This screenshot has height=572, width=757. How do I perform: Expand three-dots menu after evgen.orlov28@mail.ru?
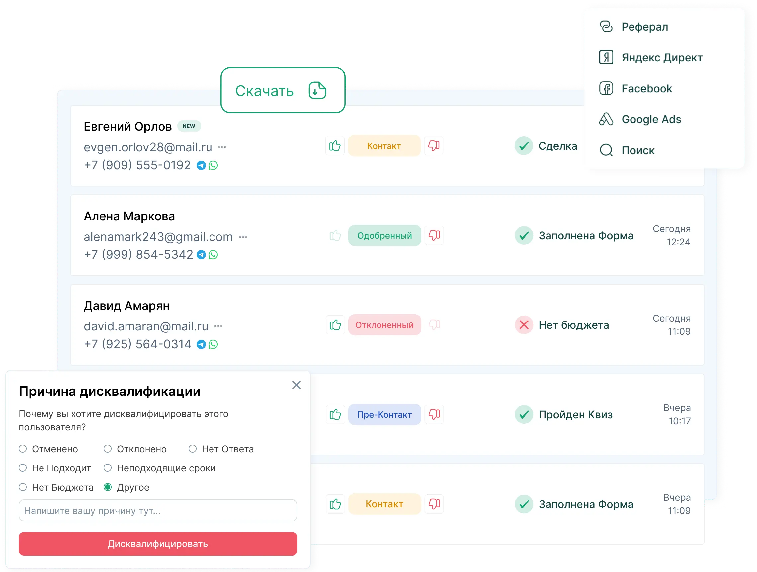222,147
